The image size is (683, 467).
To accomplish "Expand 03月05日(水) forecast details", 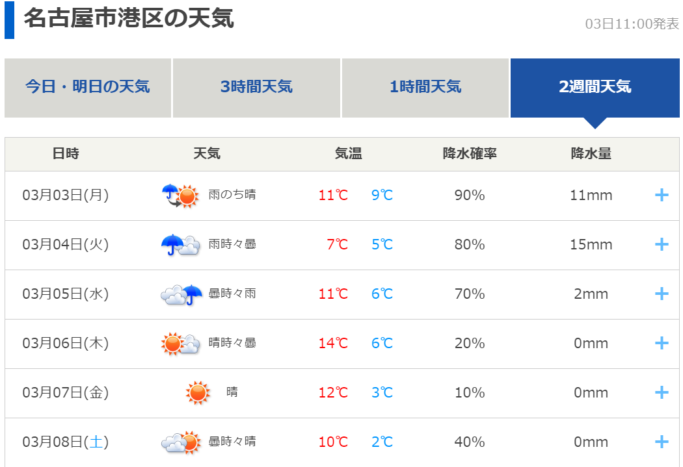I will click(662, 294).
